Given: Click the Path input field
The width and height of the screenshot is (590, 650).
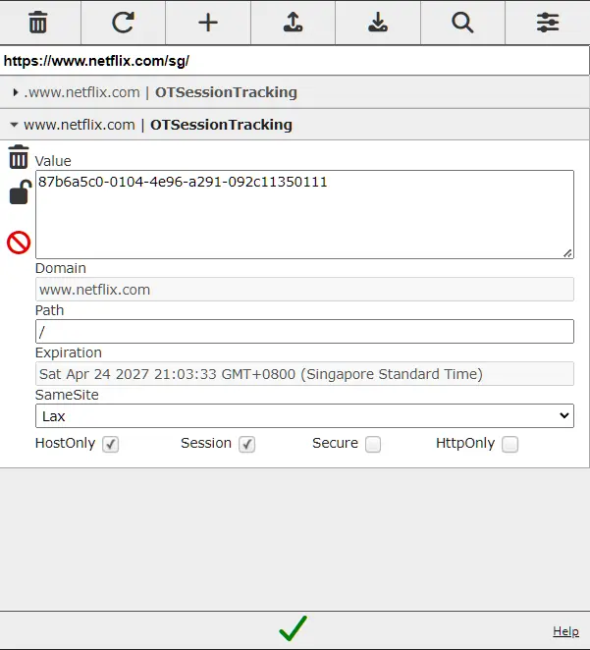Looking at the screenshot, I should pyautogui.click(x=304, y=331).
